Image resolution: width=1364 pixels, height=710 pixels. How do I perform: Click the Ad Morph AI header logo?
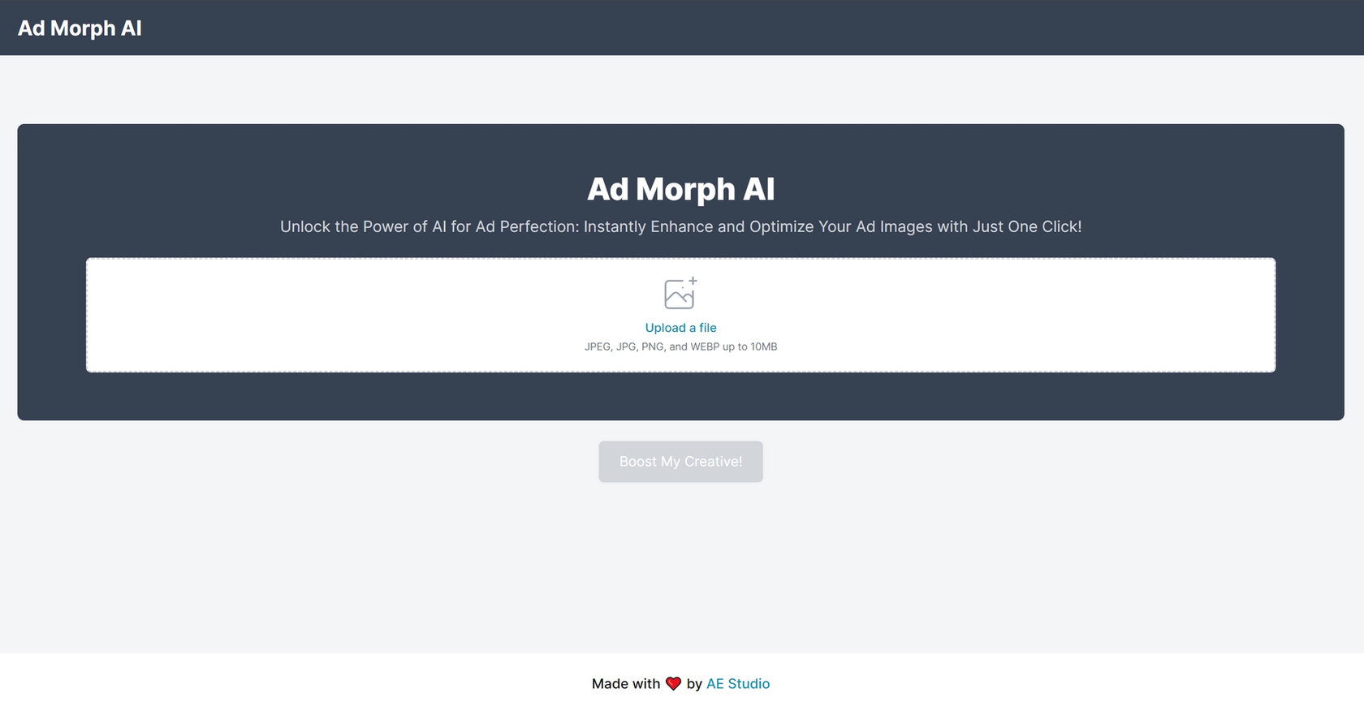click(x=80, y=28)
